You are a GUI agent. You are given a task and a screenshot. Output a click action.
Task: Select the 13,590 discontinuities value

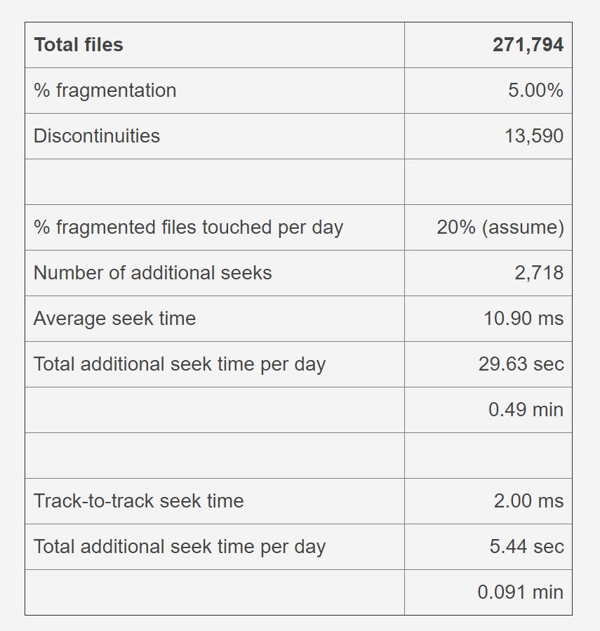tap(533, 136)
